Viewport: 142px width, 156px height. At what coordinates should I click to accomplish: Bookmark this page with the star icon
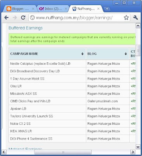click(x=126, y=18)
